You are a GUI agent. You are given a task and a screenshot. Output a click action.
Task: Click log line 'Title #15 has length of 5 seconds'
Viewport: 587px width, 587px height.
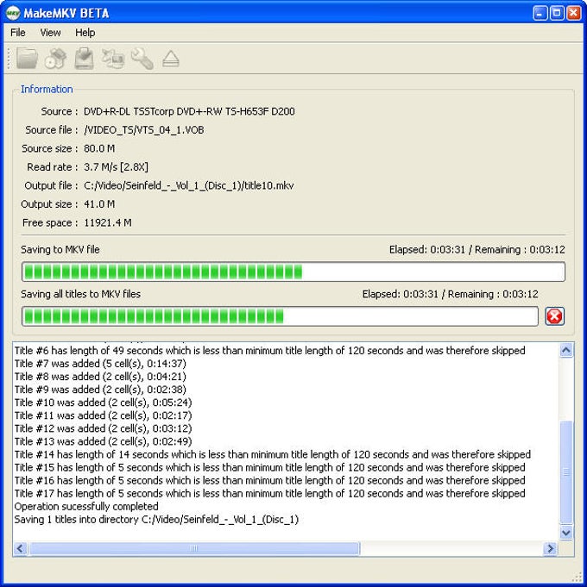[269, 467]
